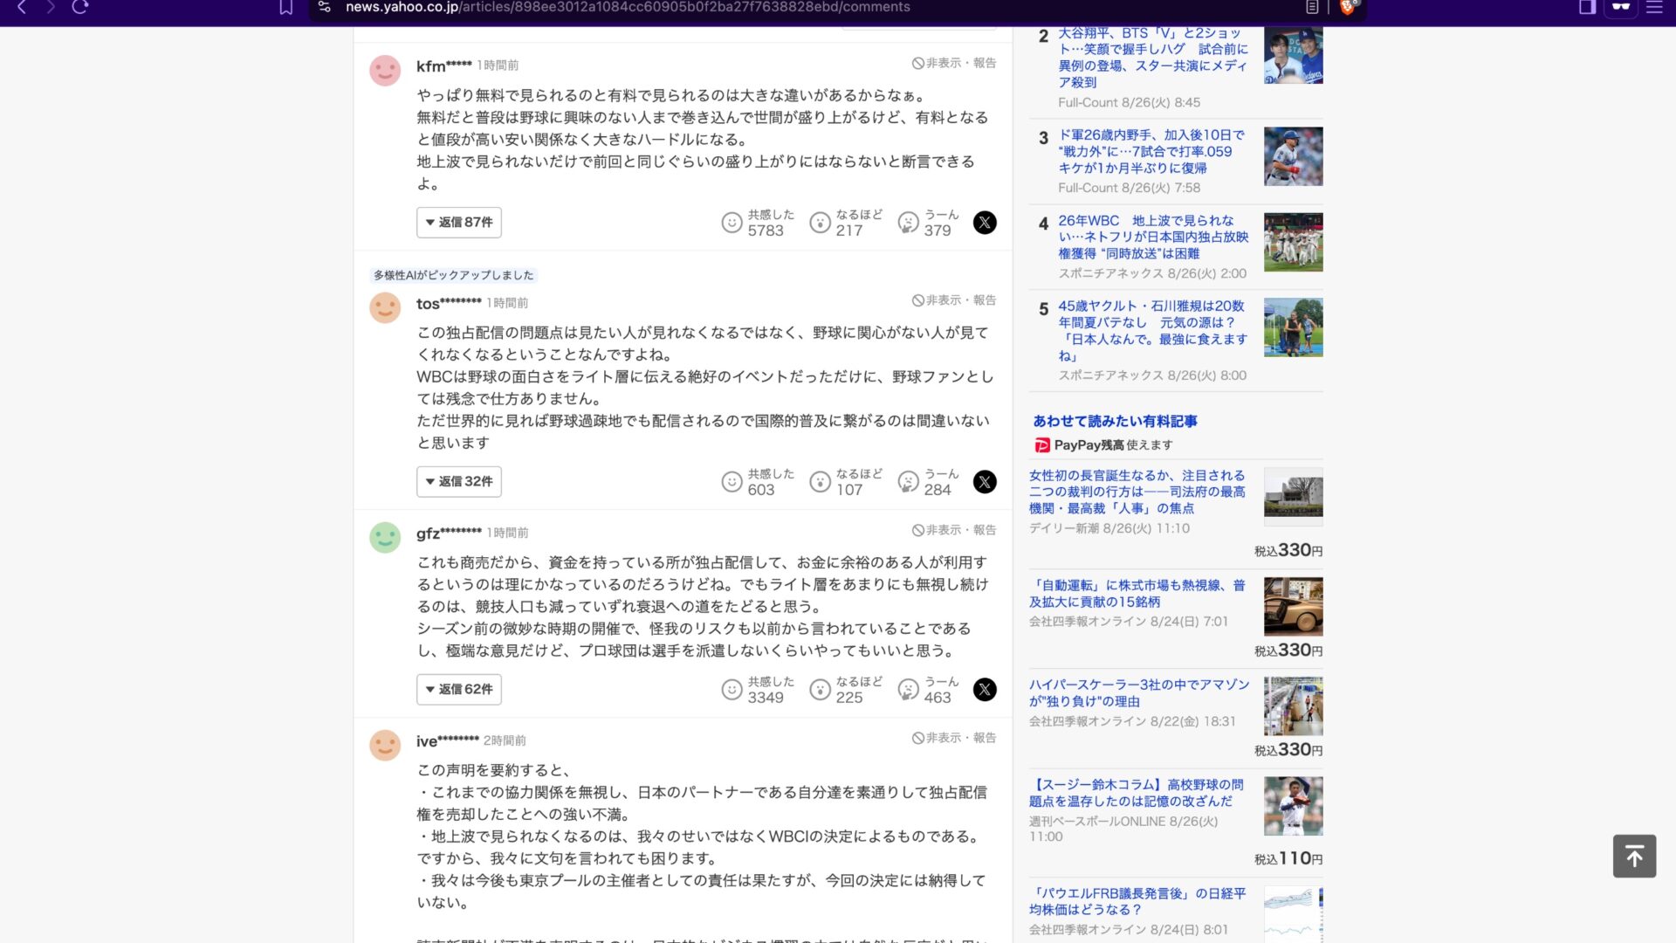Share kfm's comment via X icon

click(985, 223)
